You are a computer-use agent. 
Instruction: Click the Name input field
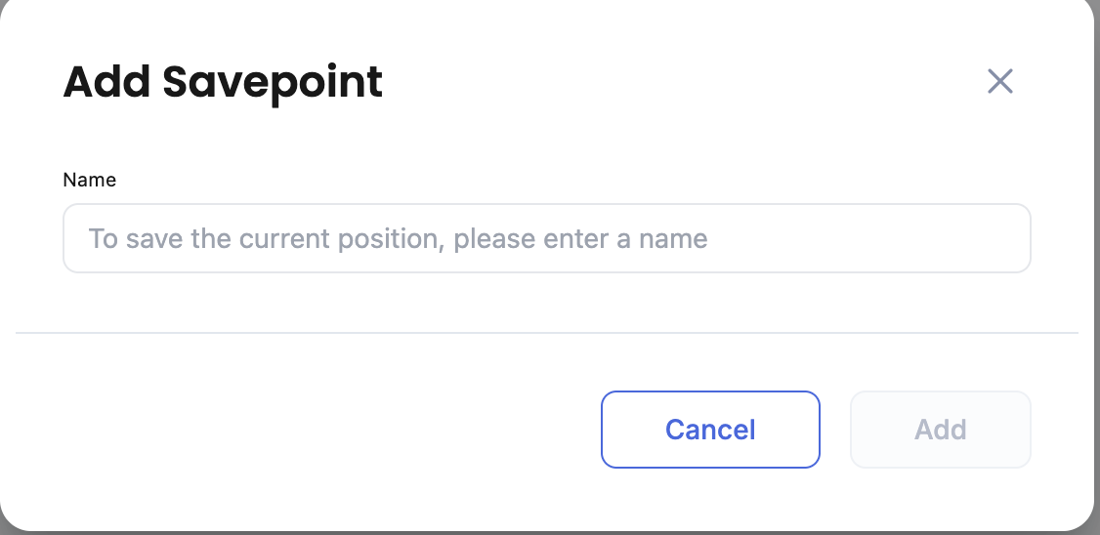[x=546, y=238]
